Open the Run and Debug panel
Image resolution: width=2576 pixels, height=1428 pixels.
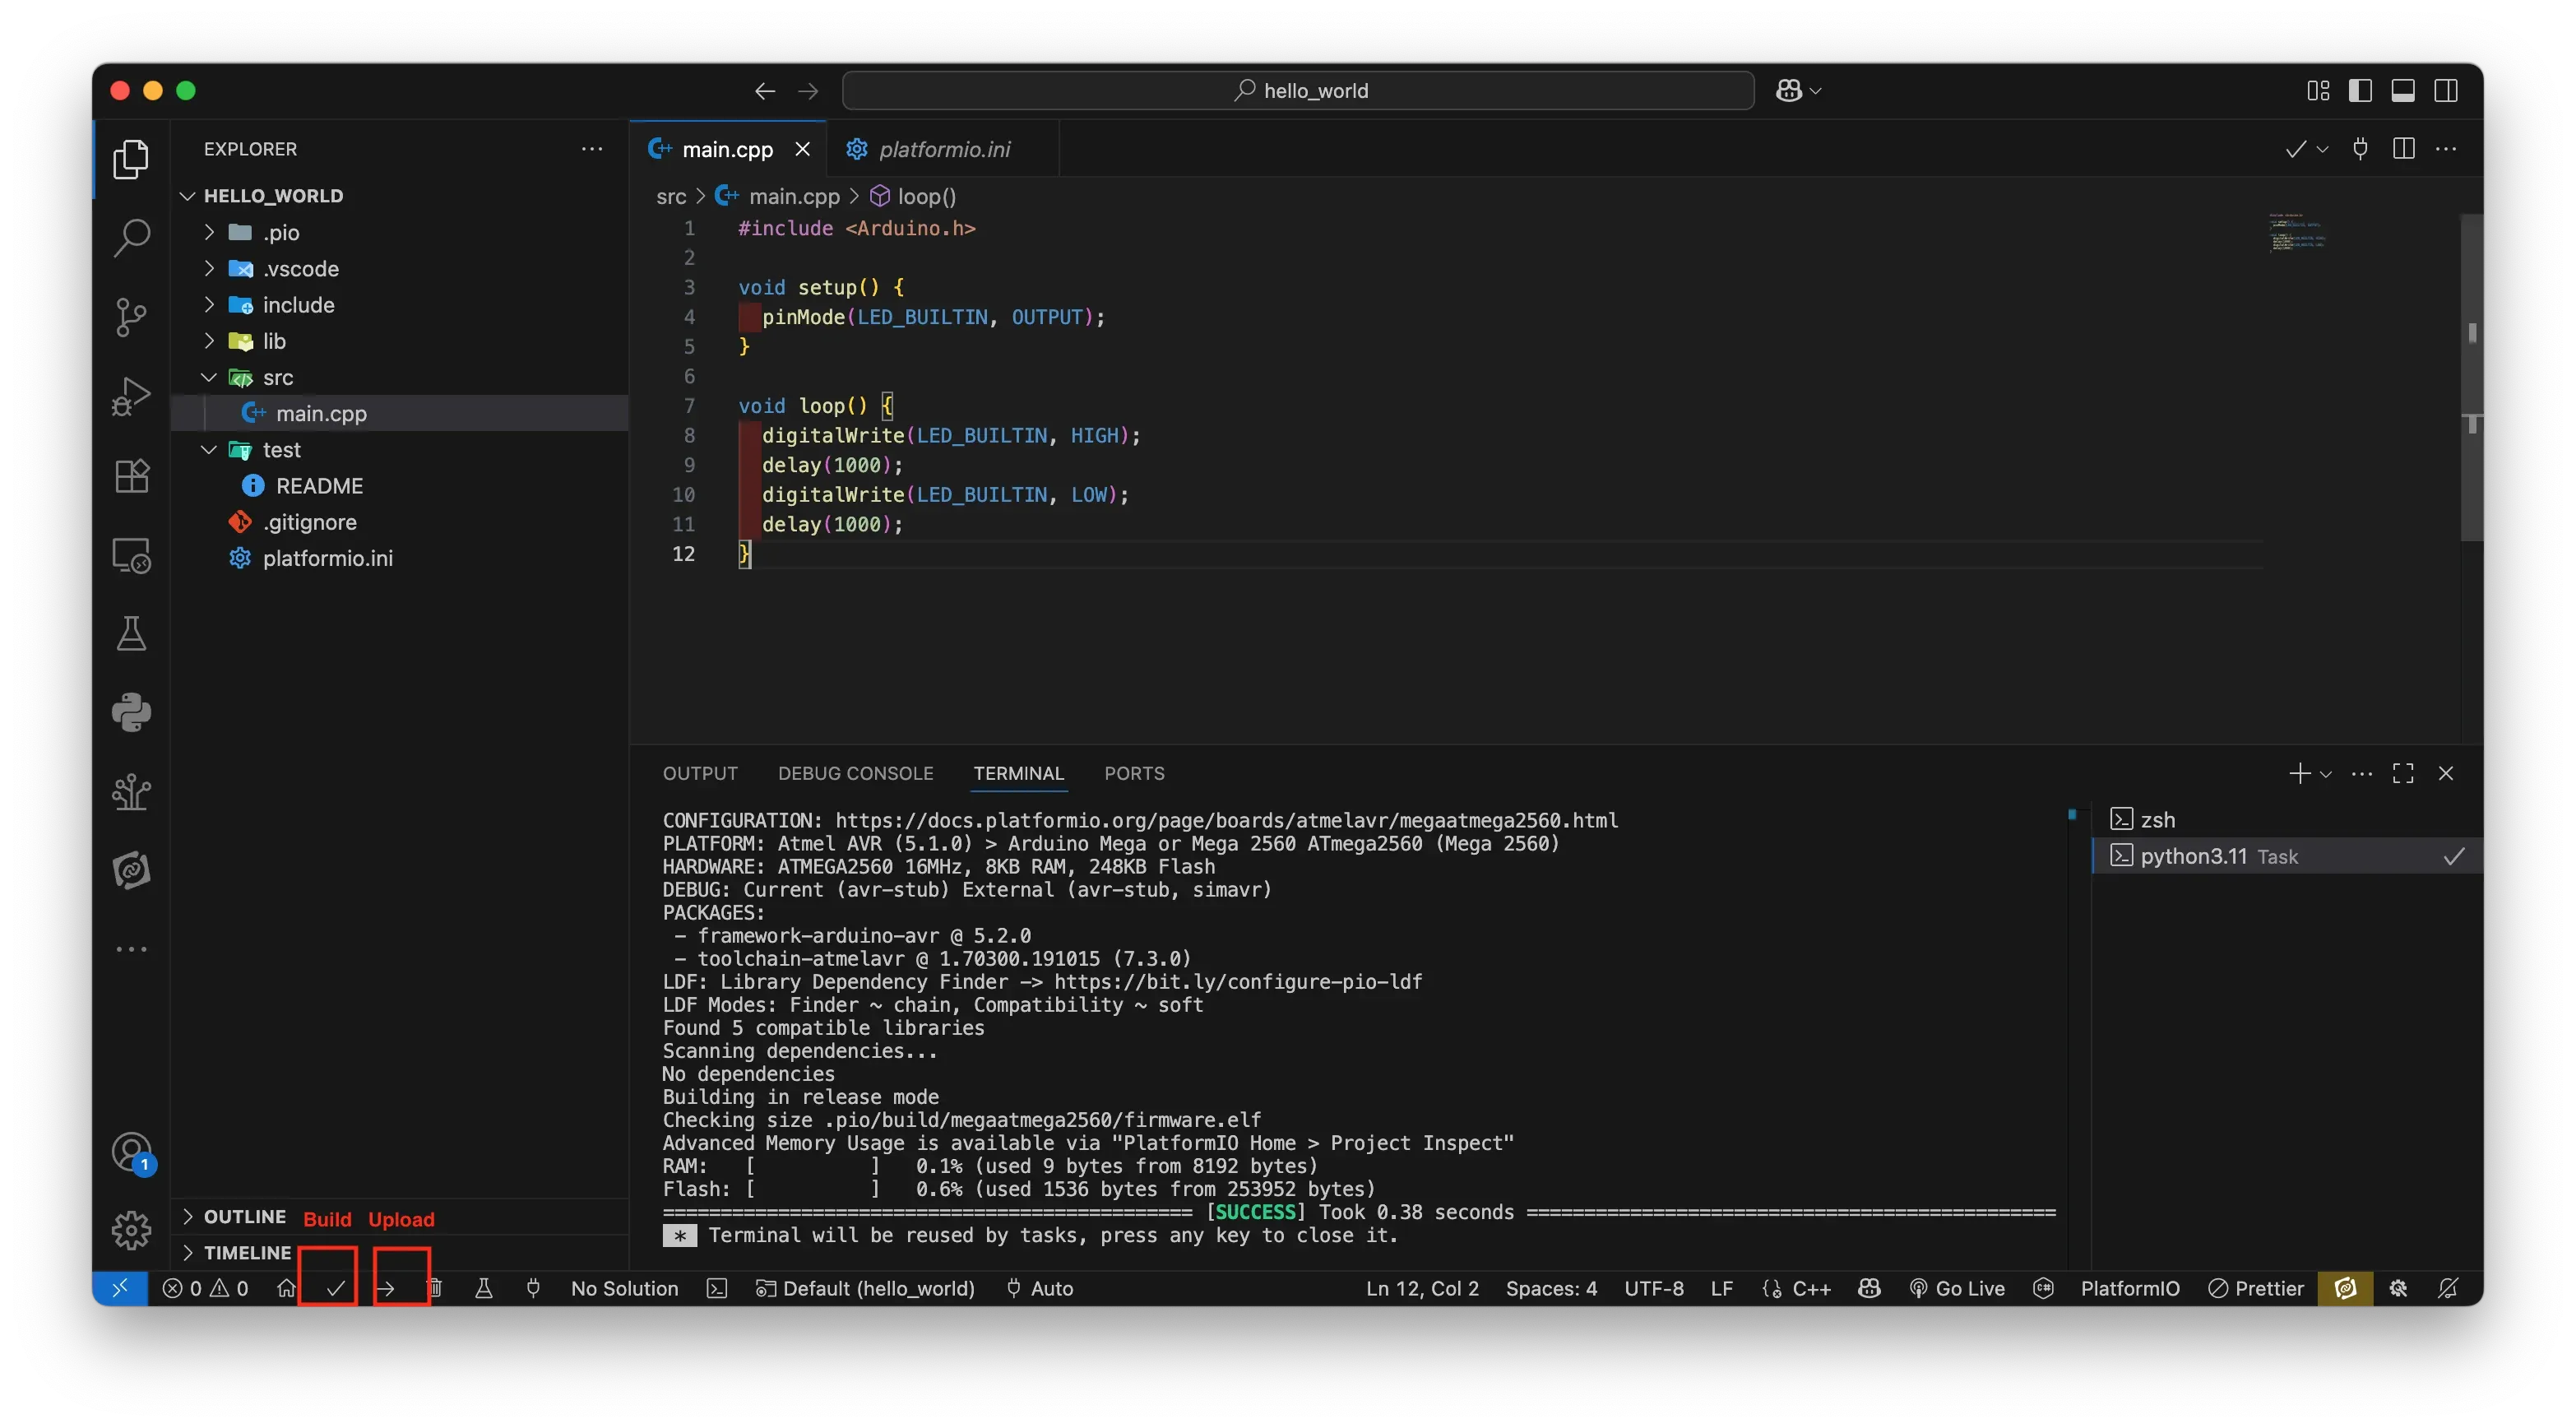pyautogui.click(x=131, y=396)
